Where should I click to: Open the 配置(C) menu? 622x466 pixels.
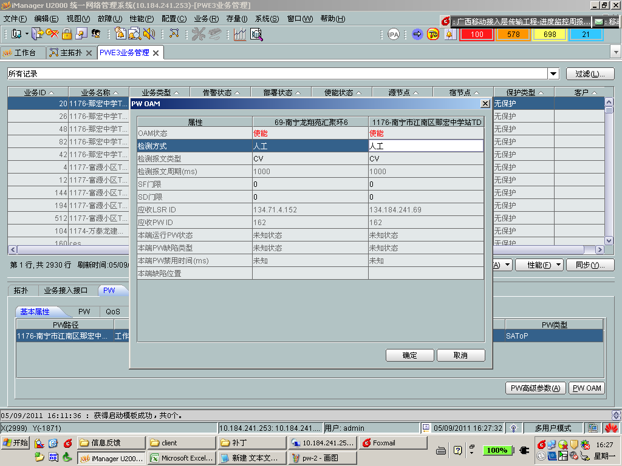pyautogui.click(x=173, y=19)
